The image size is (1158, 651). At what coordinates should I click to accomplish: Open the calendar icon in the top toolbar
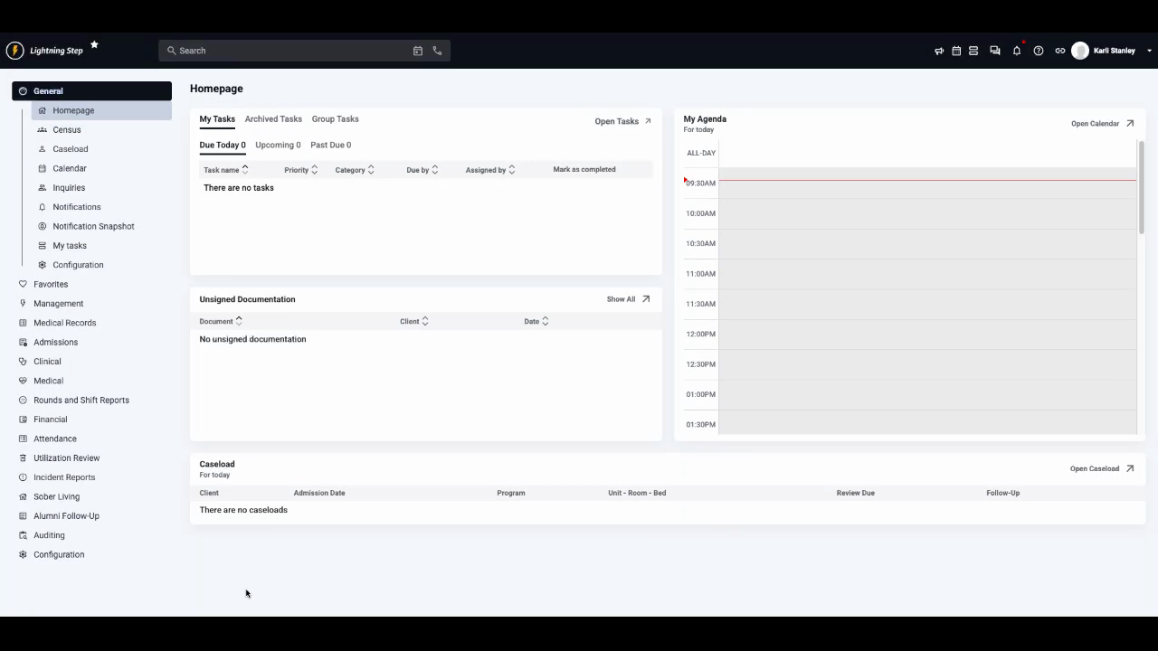tap(956, 51)
